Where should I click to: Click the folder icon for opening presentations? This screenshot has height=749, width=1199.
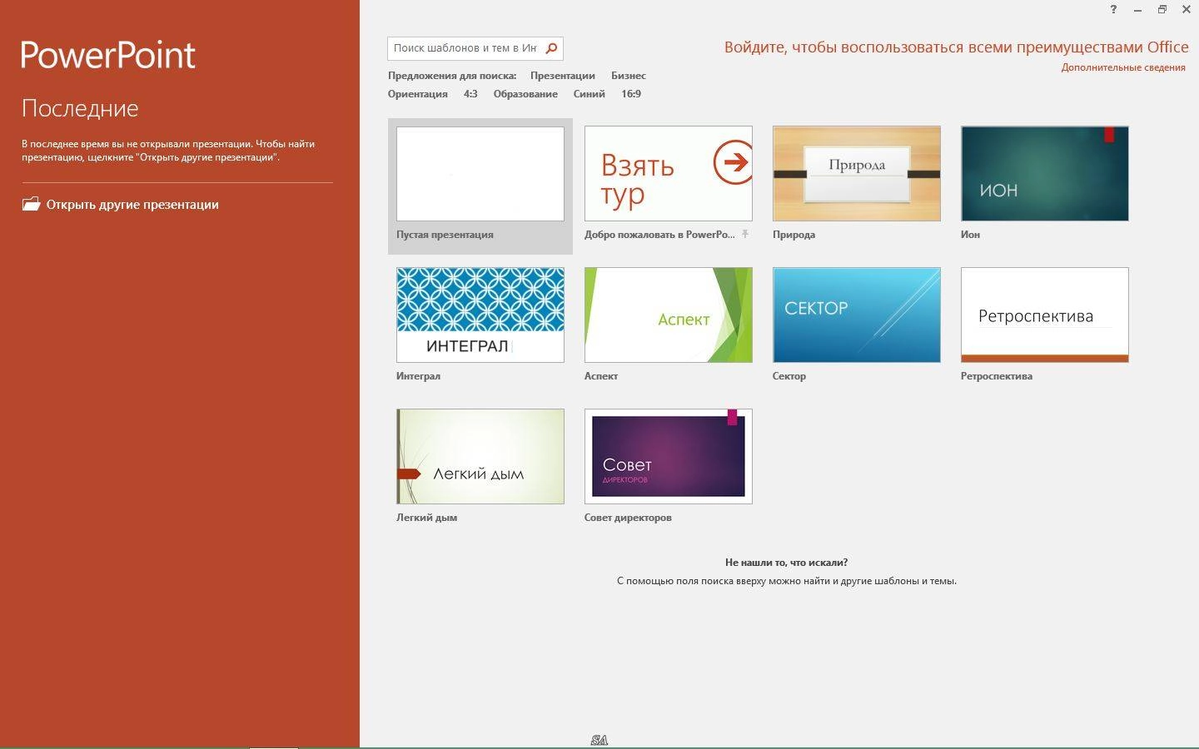coord(31,204)
